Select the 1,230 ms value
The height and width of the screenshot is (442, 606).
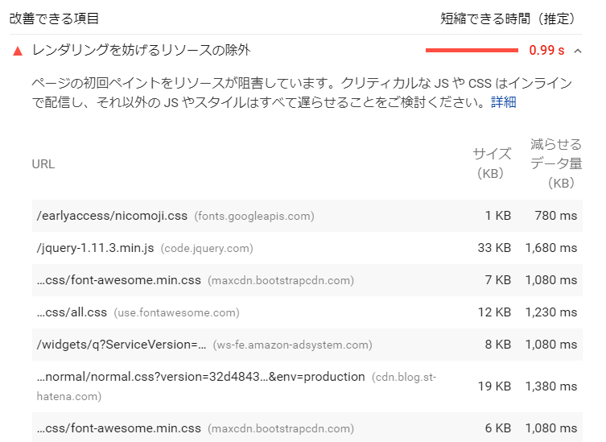coord(551,312)
